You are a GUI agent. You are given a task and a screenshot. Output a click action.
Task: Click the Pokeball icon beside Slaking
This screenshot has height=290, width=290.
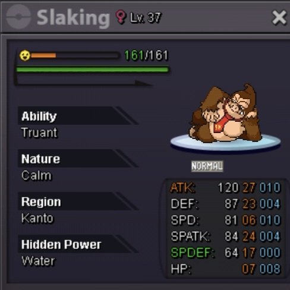pos(18,17)
